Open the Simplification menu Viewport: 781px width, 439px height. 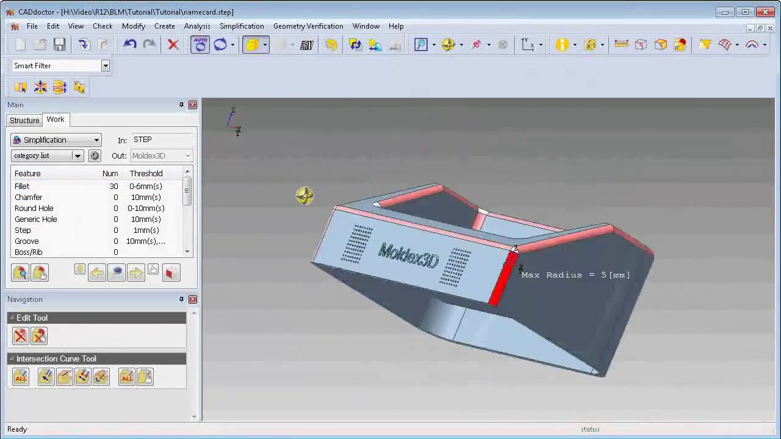coord(242,26)
